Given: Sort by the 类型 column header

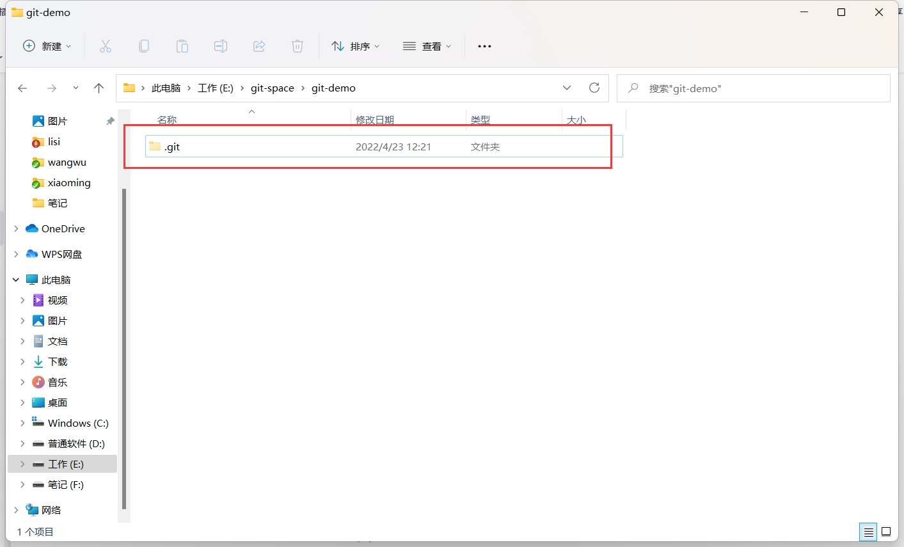Looking at the screenshot, I should pos(480,120).
